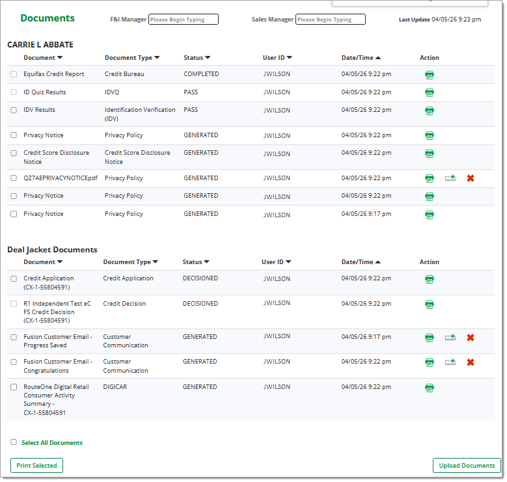This screenshot has height=482, width=507.
Task: Sort Carrie Abbate documents by User ID
Action: point(277,57)
